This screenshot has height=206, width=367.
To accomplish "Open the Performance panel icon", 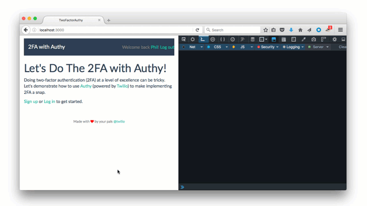I will coord(232,39).
